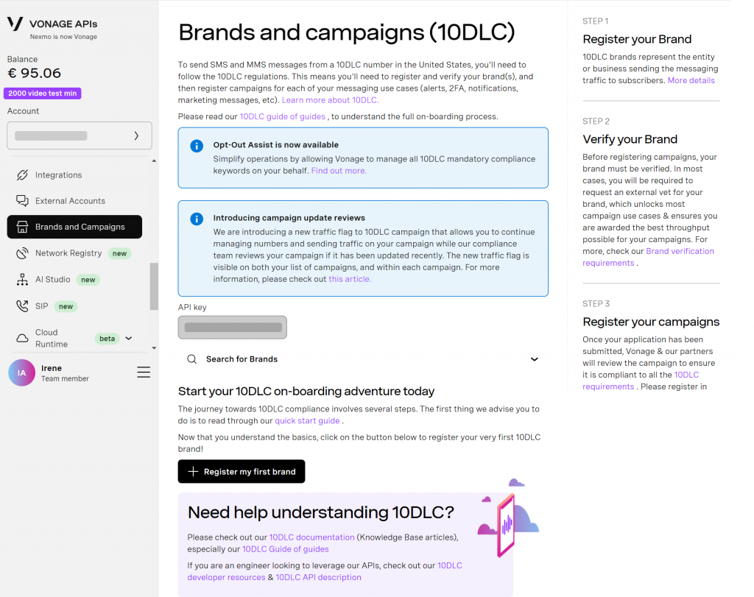Click Irene's IA avatar
Viewport: 754px width, 597px height.
tap(21, 372)
